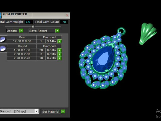161x121 pixels.
Task: Click the count cell showing 28
Action: pos(41,50)
